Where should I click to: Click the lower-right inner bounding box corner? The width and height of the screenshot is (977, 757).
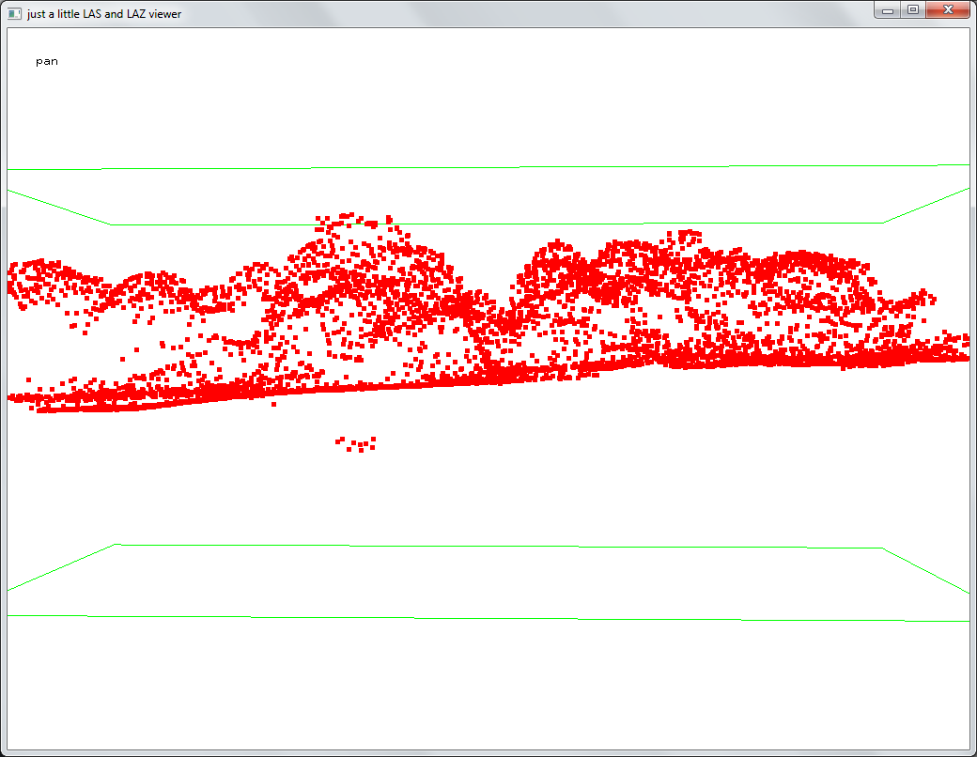pos(881,548)
